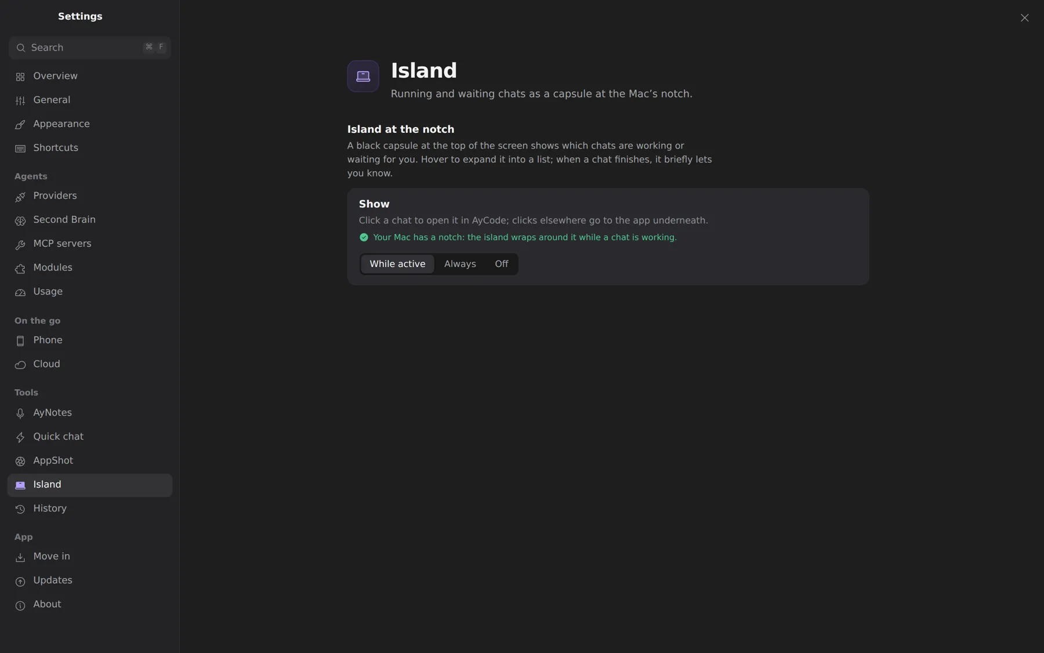Click the About info icon
The image size is (1044, 653).
(x=20, y=605)
